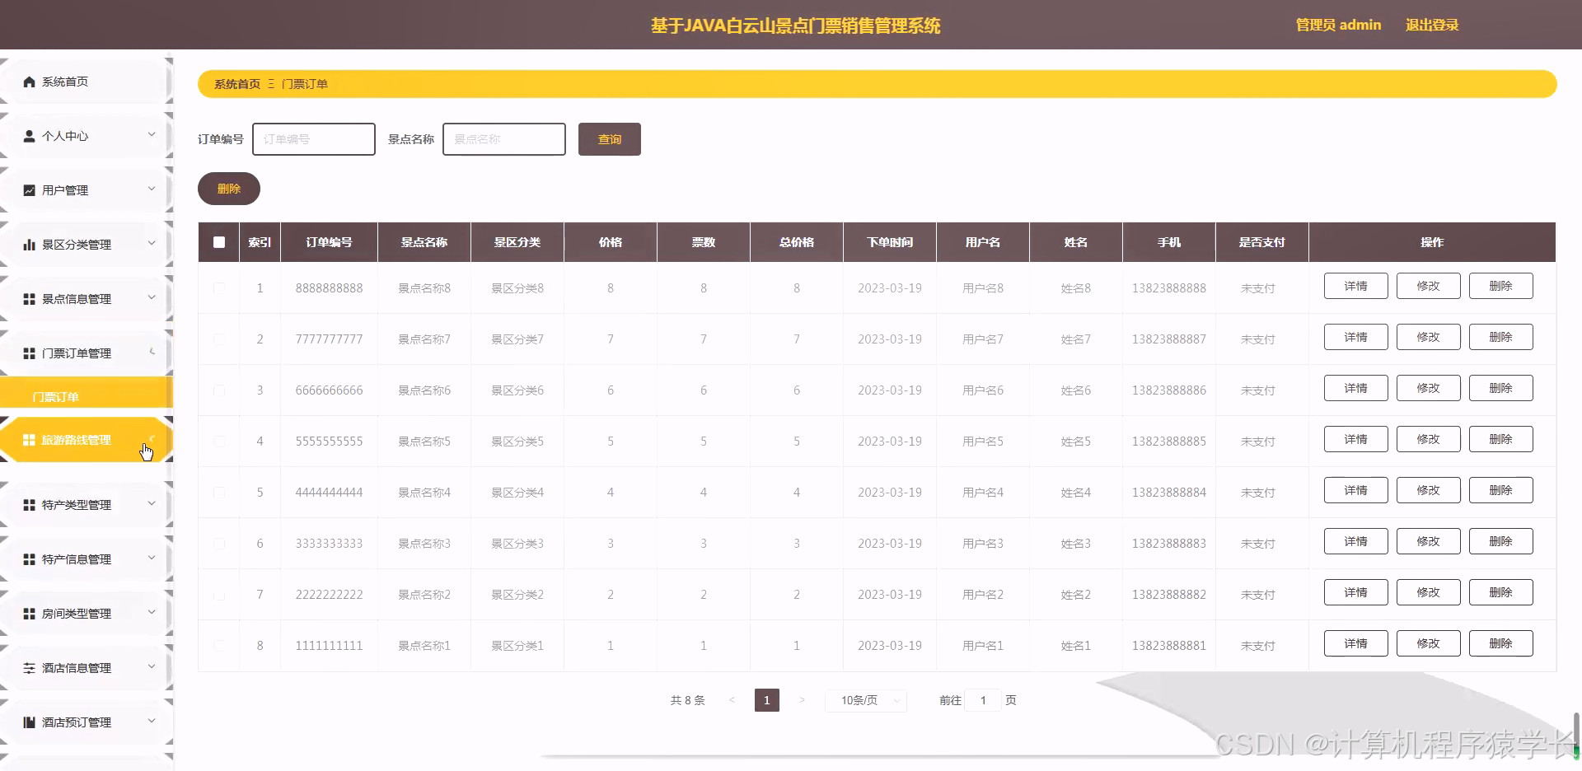Focus the 景点名称 search input
The image size is (1582, 771).
point(504,139)
